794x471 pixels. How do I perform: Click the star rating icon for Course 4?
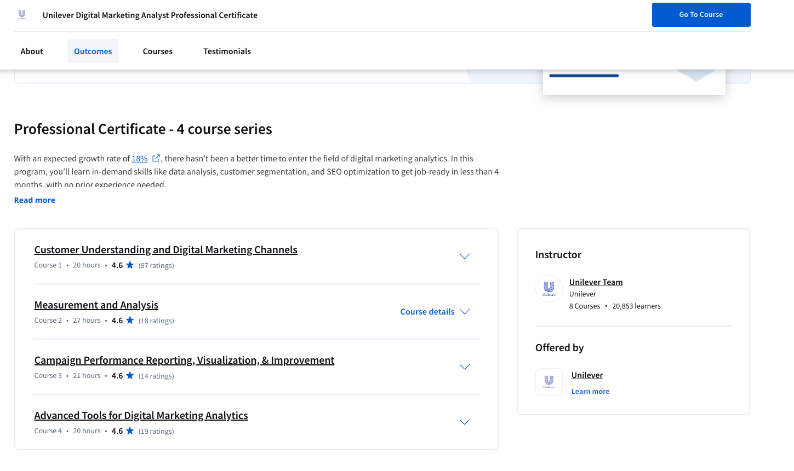tap(130, 431)
